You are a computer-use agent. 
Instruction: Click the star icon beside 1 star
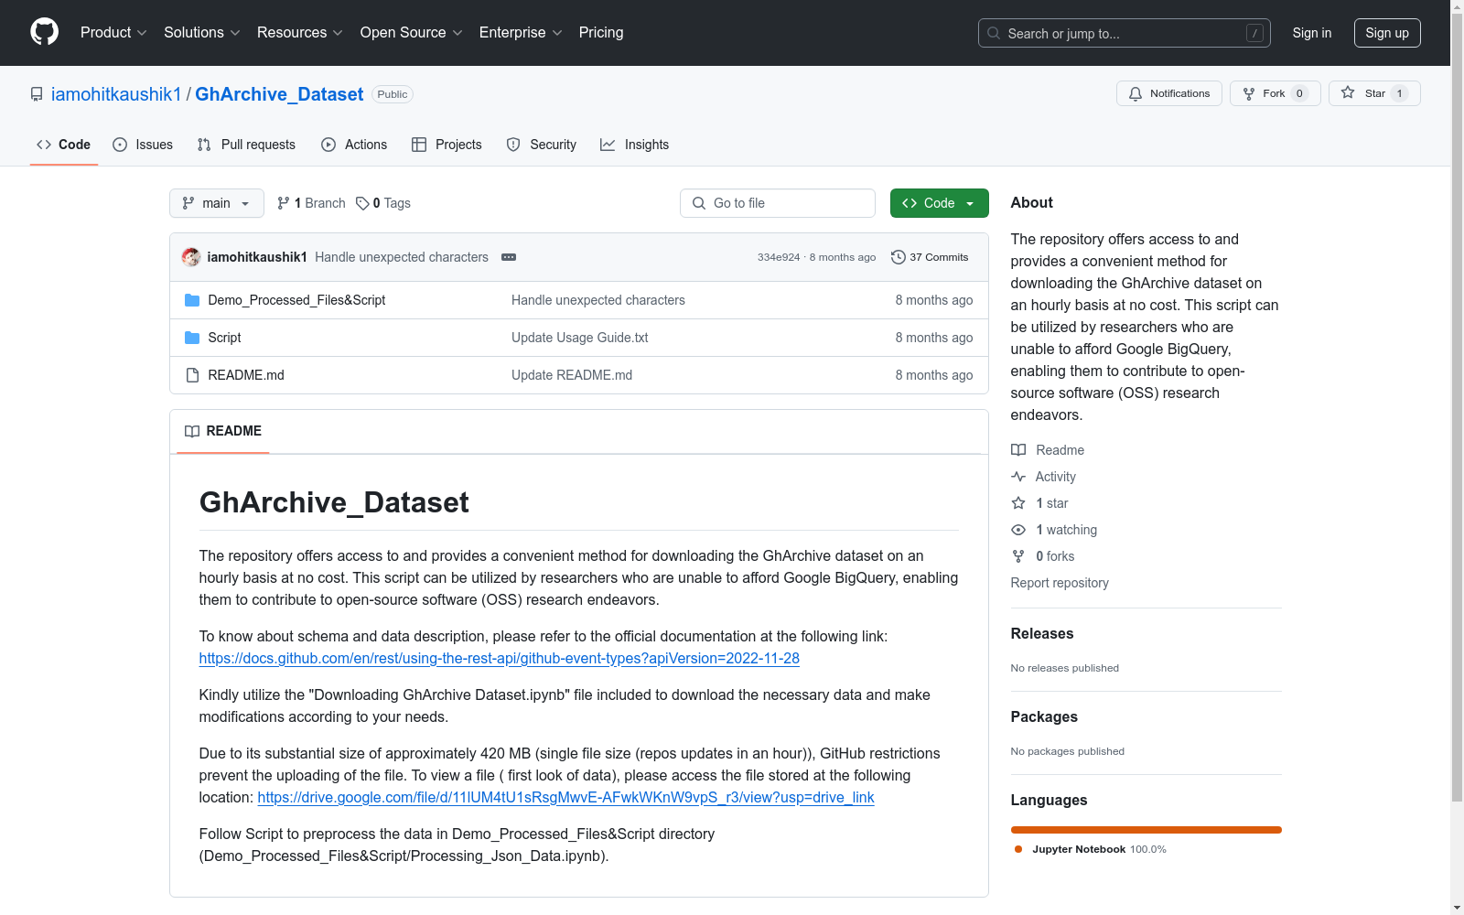pyautogui.click(x=1018, y=503)
